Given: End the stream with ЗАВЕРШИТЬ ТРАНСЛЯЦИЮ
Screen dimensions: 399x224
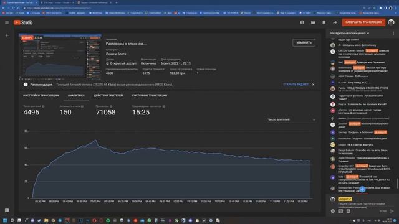Looking at the screenshot, I should tap(363, 22).
